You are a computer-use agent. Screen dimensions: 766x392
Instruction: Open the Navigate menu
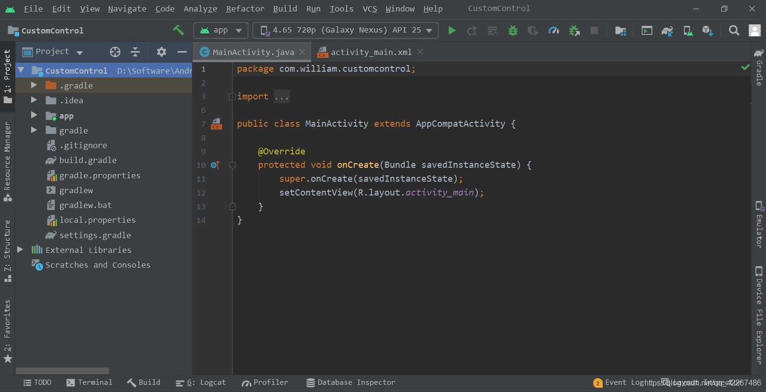127,9
